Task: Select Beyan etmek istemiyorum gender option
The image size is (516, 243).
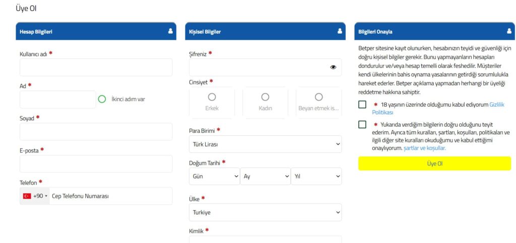Action: (x=318, y=102)
